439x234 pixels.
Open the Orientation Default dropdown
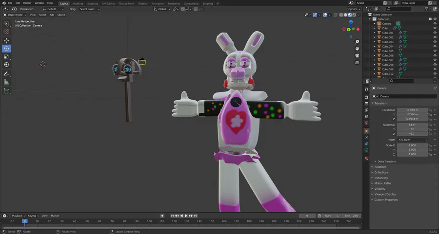[53, 9]
